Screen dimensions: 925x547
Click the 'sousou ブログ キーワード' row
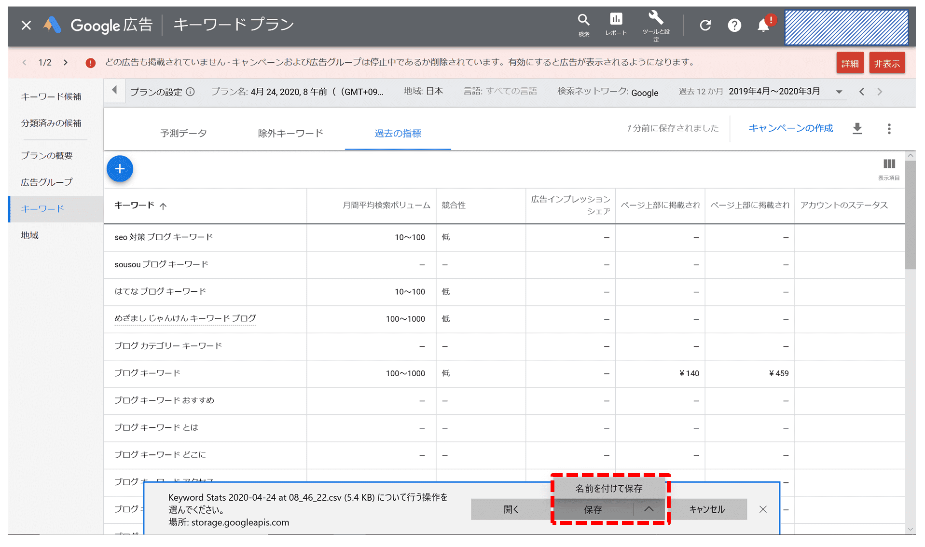504,264
